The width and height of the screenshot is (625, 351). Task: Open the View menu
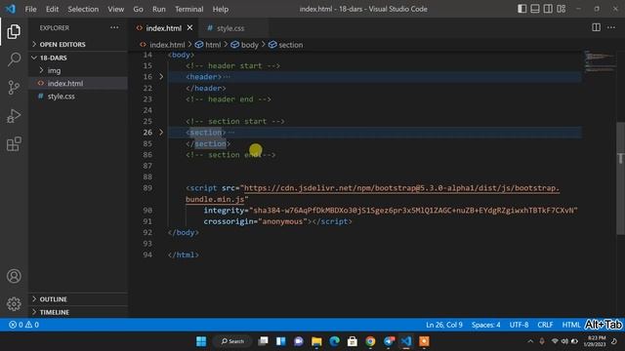(x=115, y=9)
